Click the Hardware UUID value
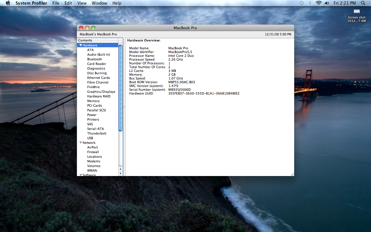This screenshot has height=232, width=371. 204,93
